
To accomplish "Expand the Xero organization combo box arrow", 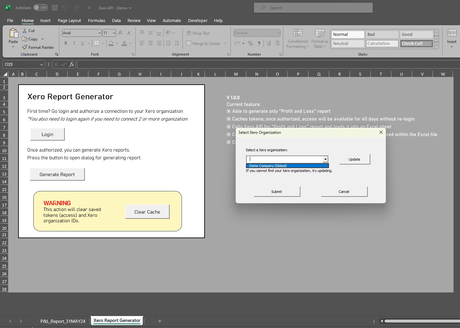I will coord(325,159).
